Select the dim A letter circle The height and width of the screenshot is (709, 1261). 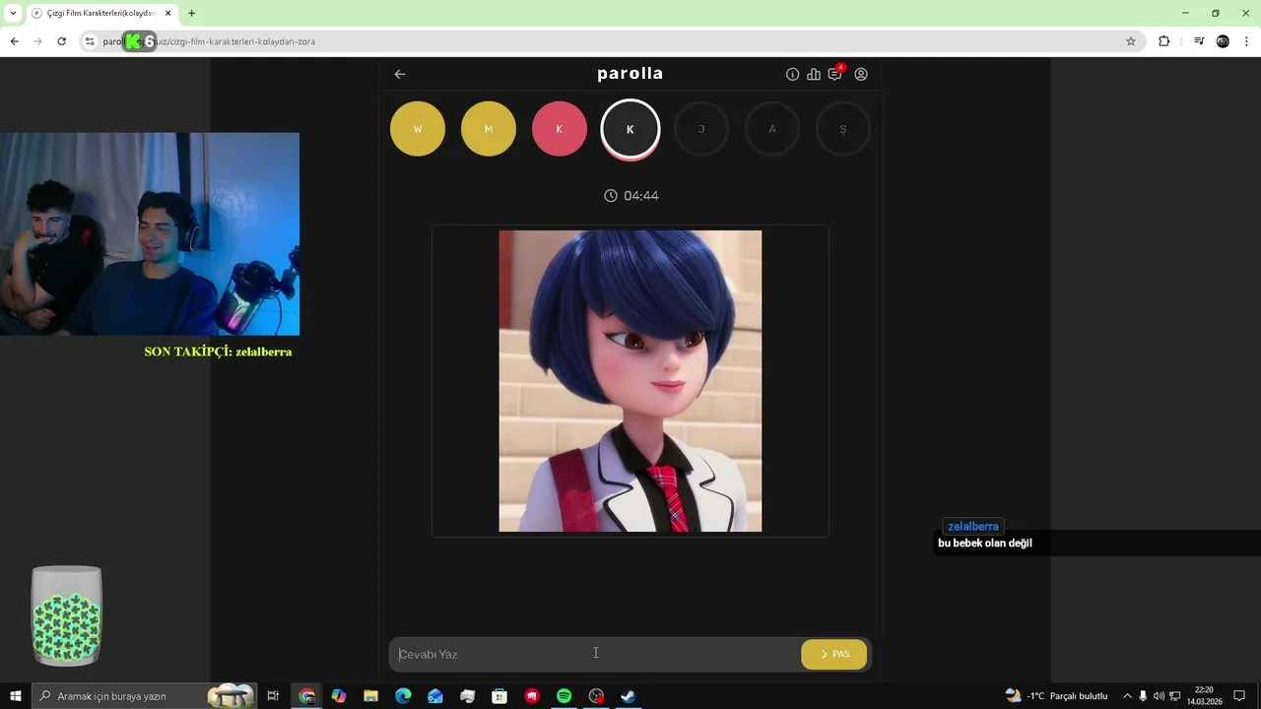click(772, 129)
